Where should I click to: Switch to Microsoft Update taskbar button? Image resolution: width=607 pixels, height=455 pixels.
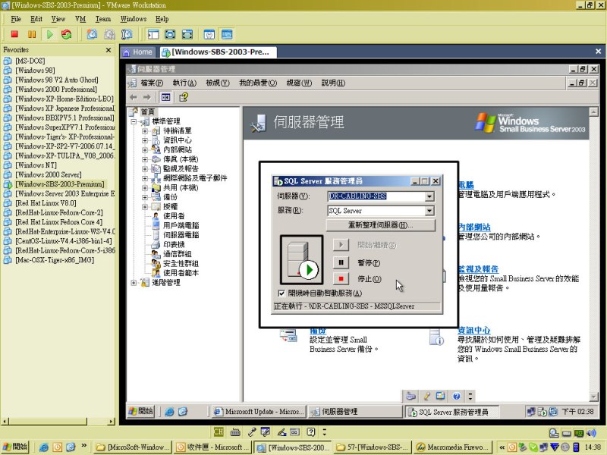click(x=259, y=411)
